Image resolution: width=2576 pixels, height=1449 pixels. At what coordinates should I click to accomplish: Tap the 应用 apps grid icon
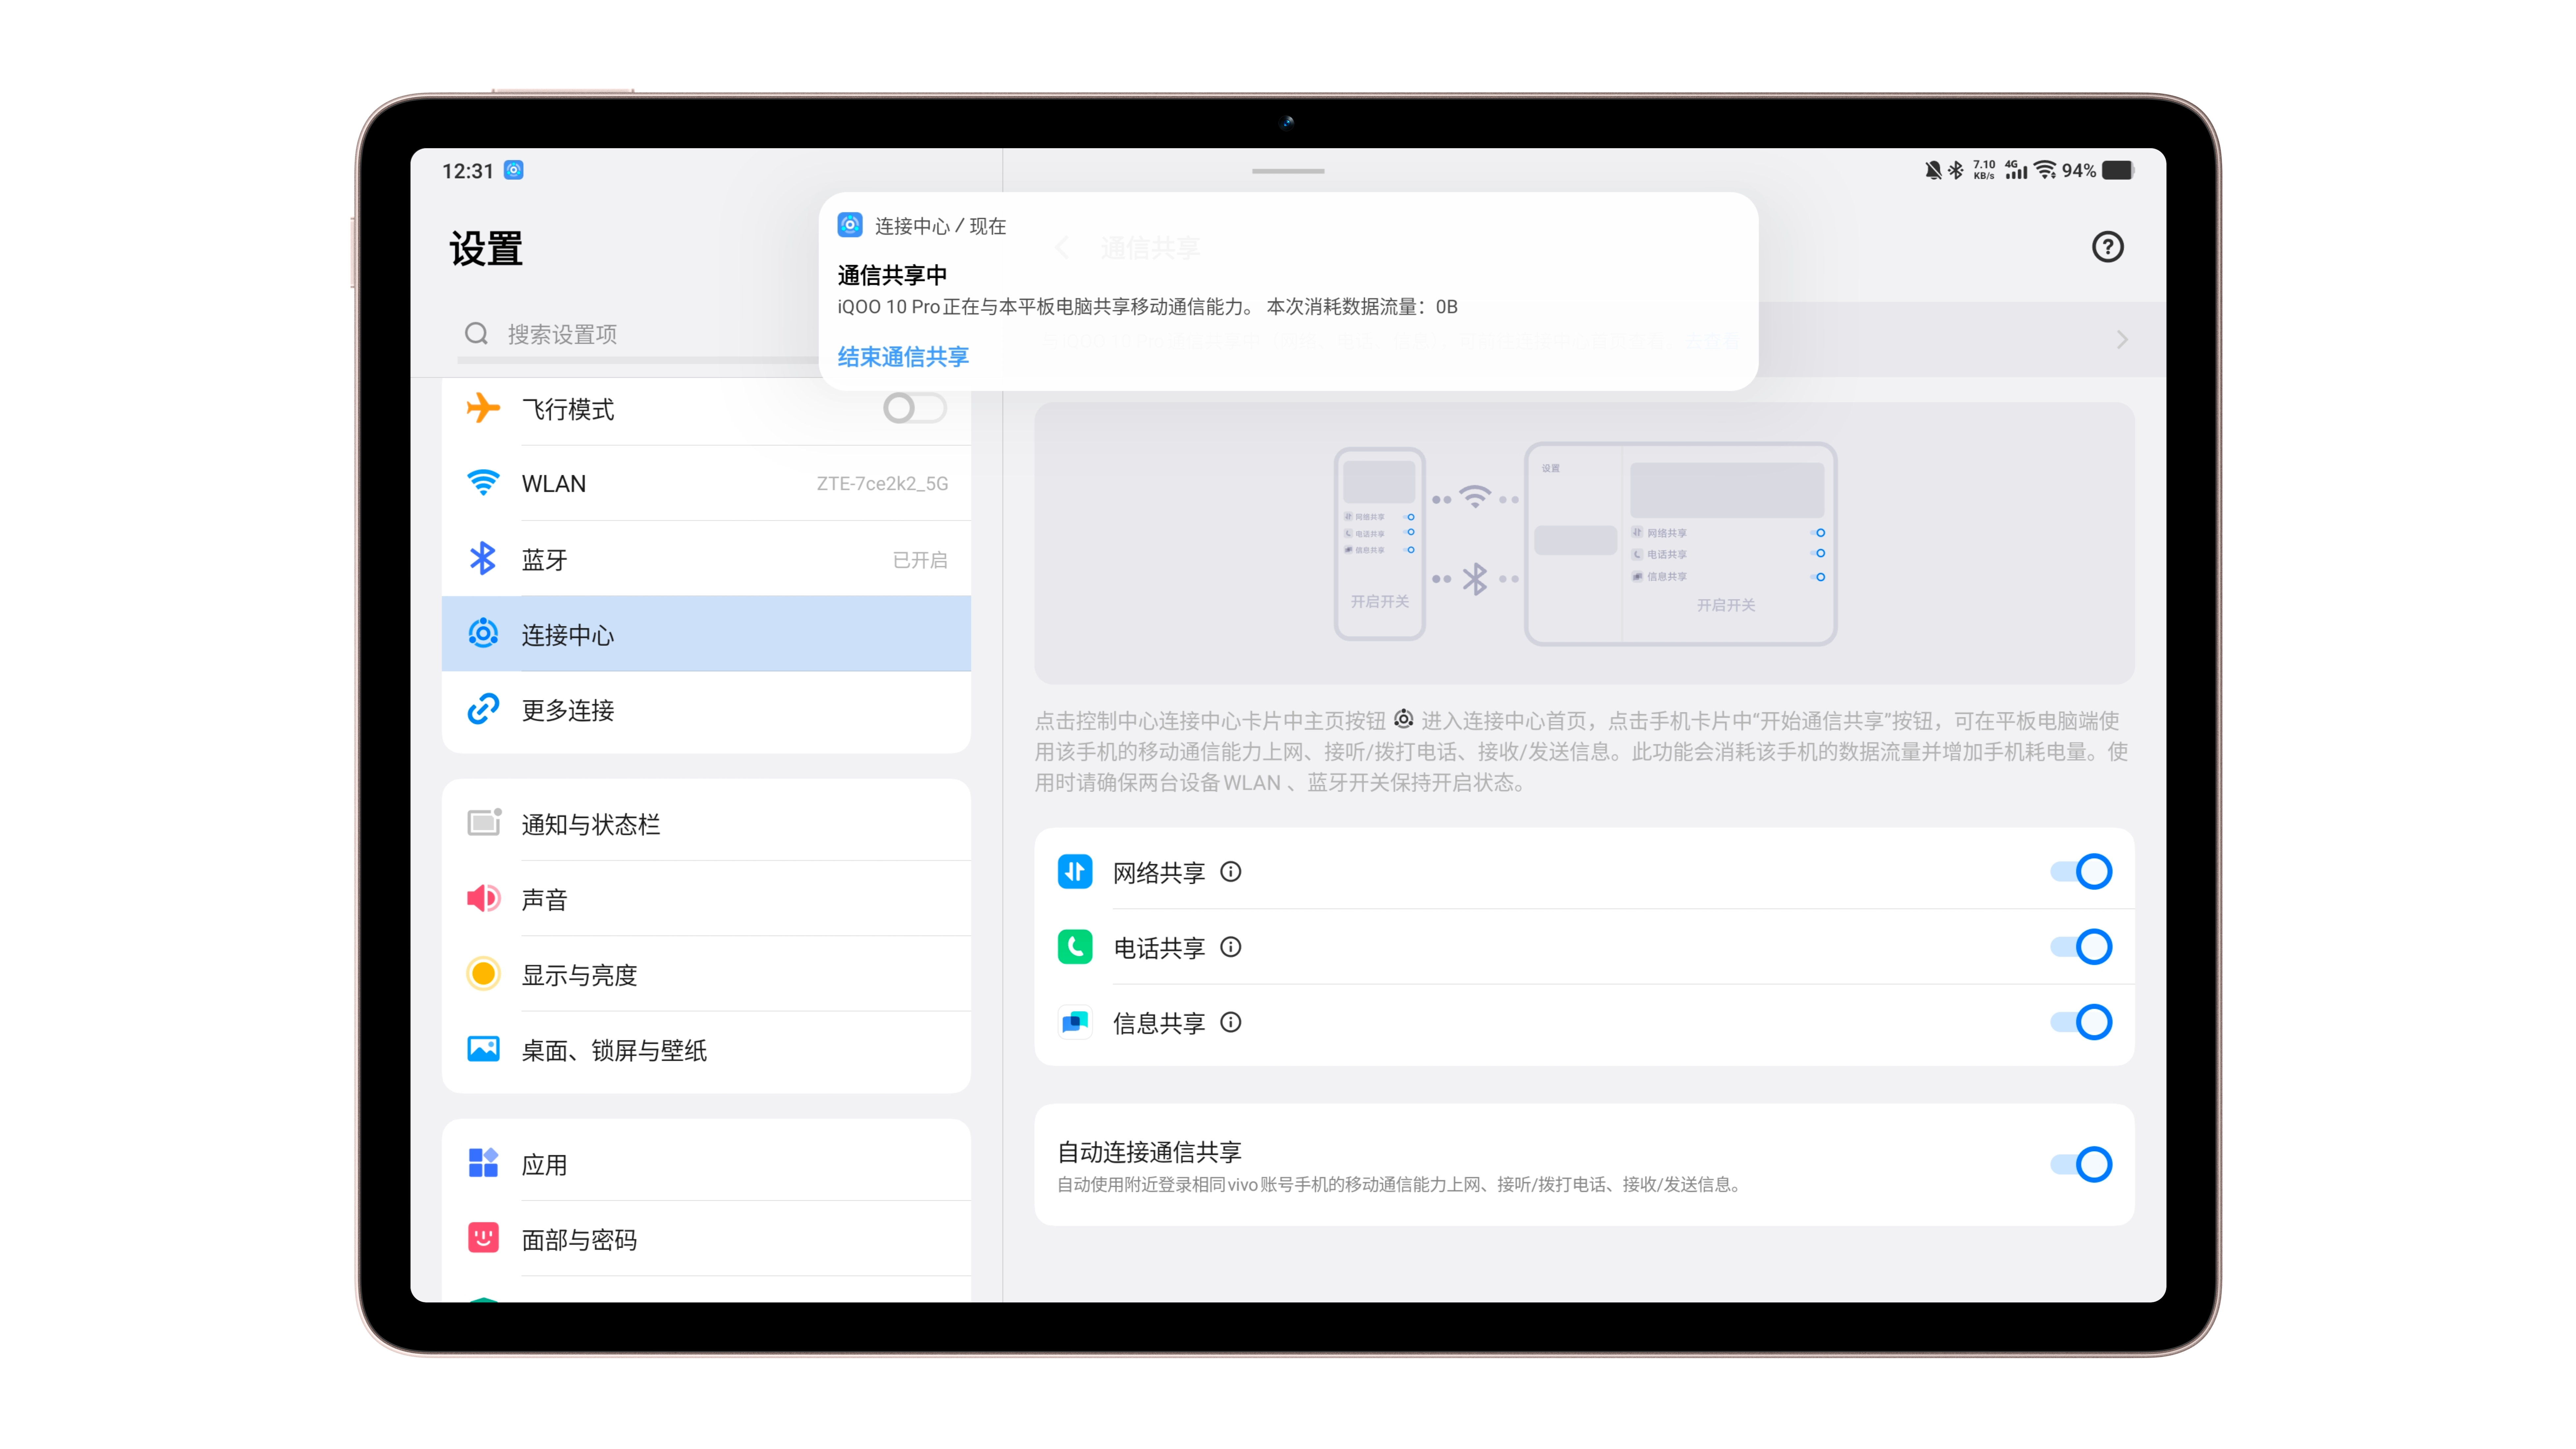pyautogui.click(x=483, y=1163)
